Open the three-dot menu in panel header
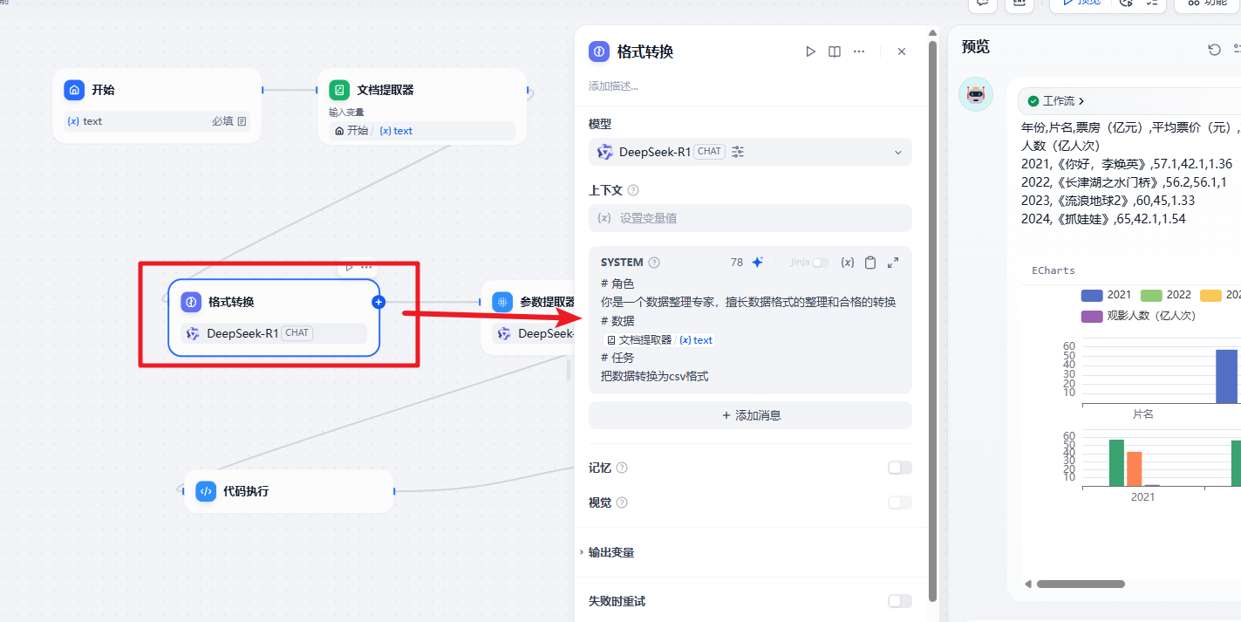1241x622 pixels. [859, 52]
